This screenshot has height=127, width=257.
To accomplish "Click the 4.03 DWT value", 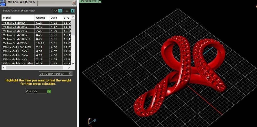I will [x=53, y=23].
